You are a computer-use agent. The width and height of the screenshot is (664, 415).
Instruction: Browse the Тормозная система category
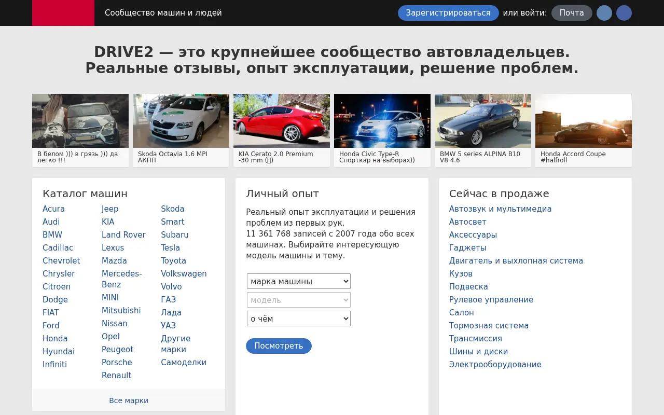point(489,326)
